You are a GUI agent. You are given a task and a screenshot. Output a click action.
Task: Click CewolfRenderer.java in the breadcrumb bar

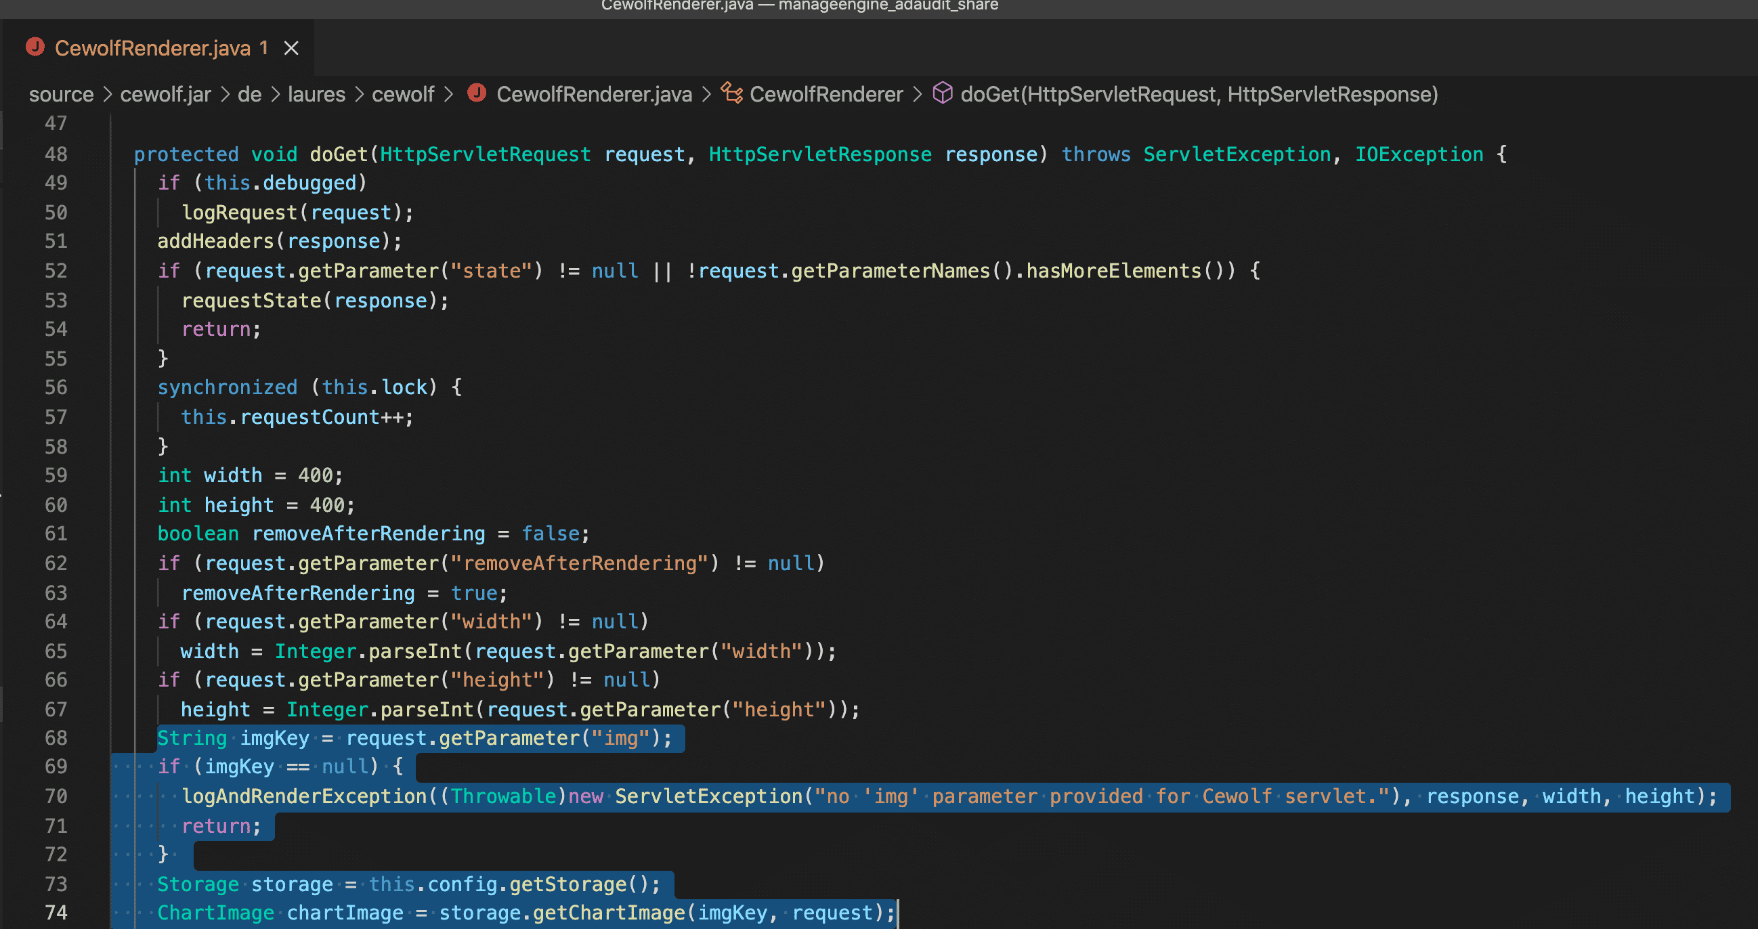click(594, 94)
